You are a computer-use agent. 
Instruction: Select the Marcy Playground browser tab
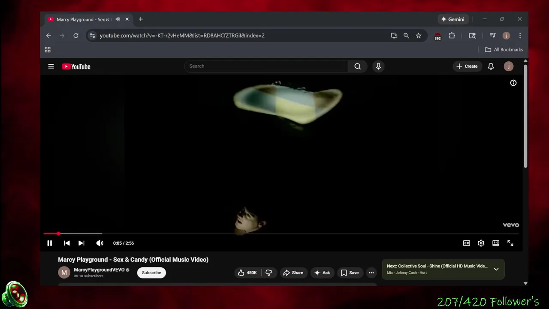84,19
